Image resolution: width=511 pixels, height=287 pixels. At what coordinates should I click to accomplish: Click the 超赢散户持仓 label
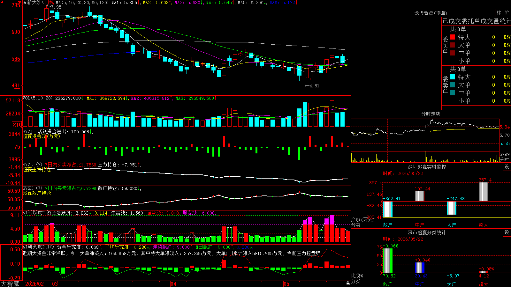pyautogui.click(x=37, y=193)
